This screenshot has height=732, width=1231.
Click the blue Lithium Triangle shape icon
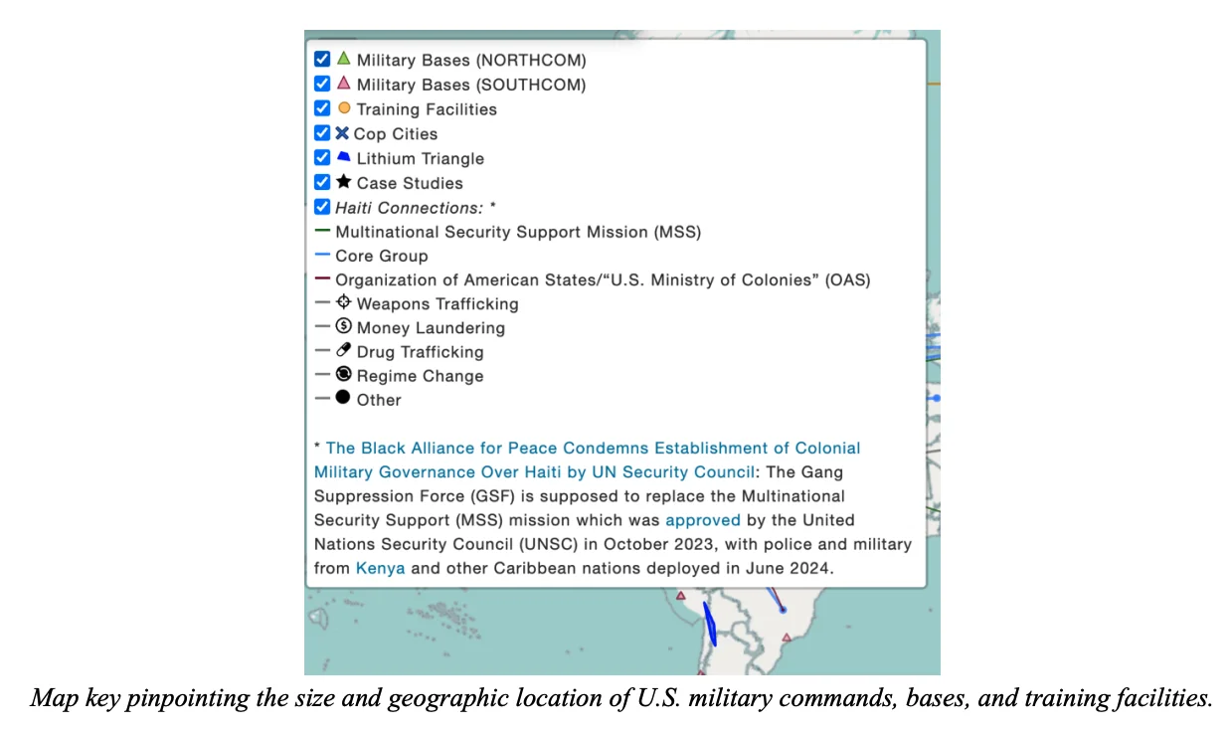point(344,157)
